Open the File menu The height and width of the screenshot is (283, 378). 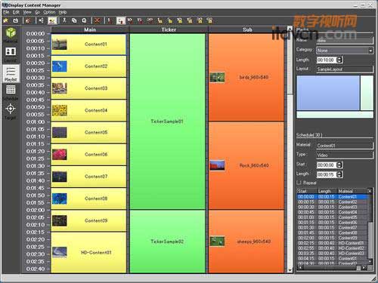pyautogui.click(x=6, y=12)
